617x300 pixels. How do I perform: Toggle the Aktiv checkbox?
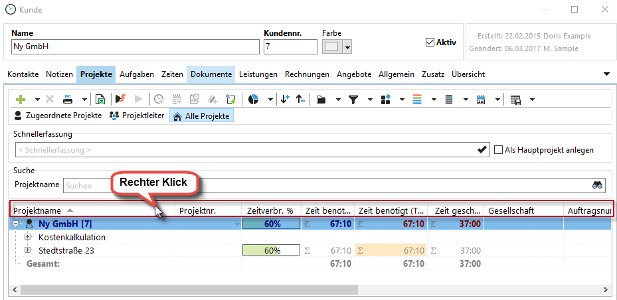tap(429, 42)
